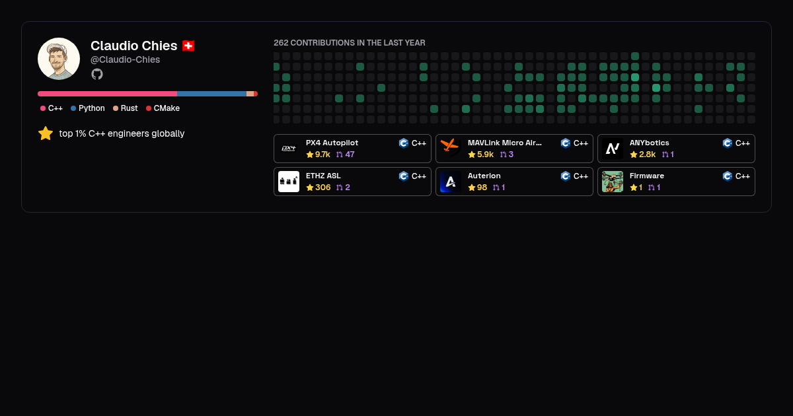This screenshot has width=793, height=416.
Task: Click the star icon next to 2.8k
Action: click(x=634, y=155)
